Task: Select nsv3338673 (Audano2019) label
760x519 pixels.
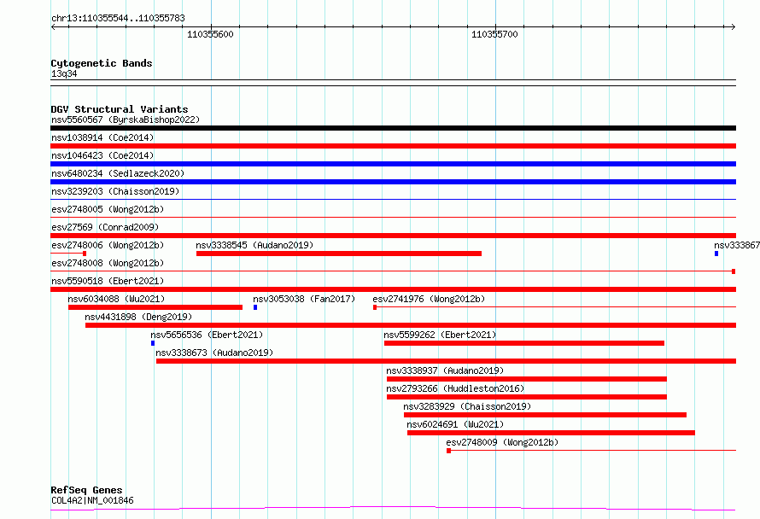Action: point(214,353)
